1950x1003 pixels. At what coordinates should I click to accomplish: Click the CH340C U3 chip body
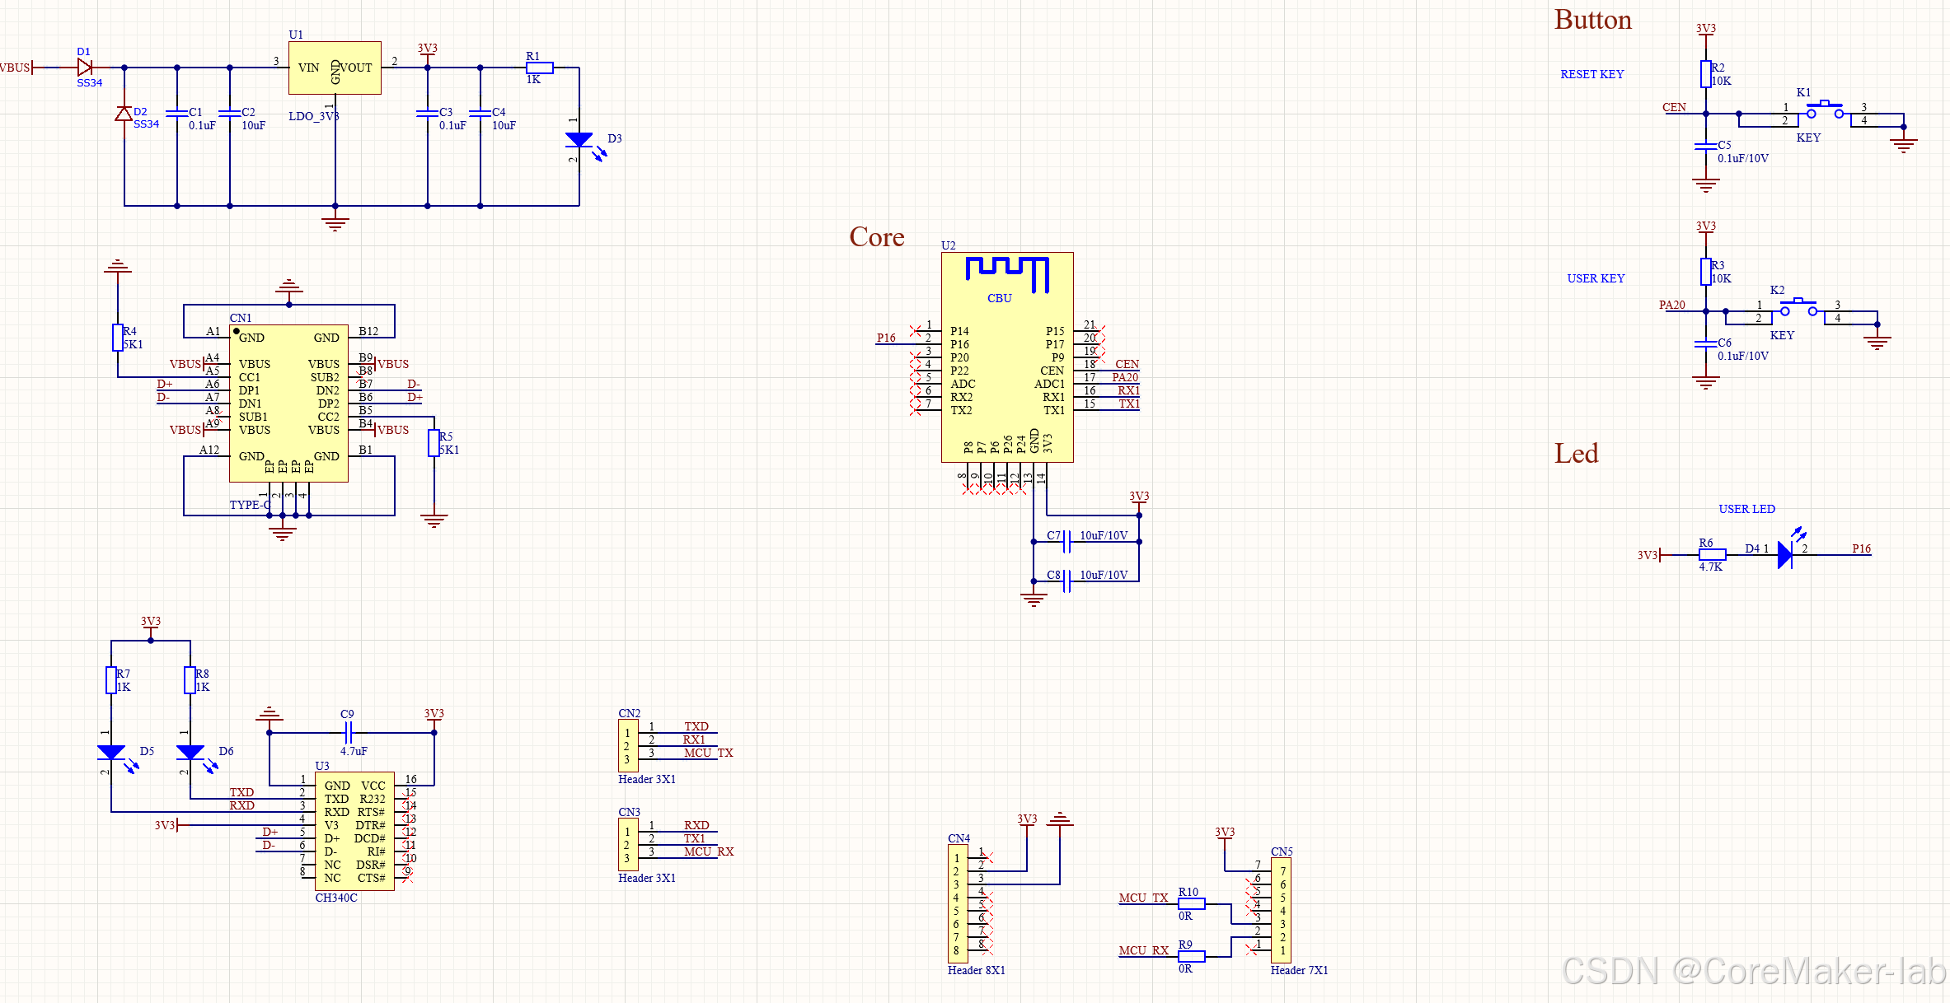click(354, 831)
